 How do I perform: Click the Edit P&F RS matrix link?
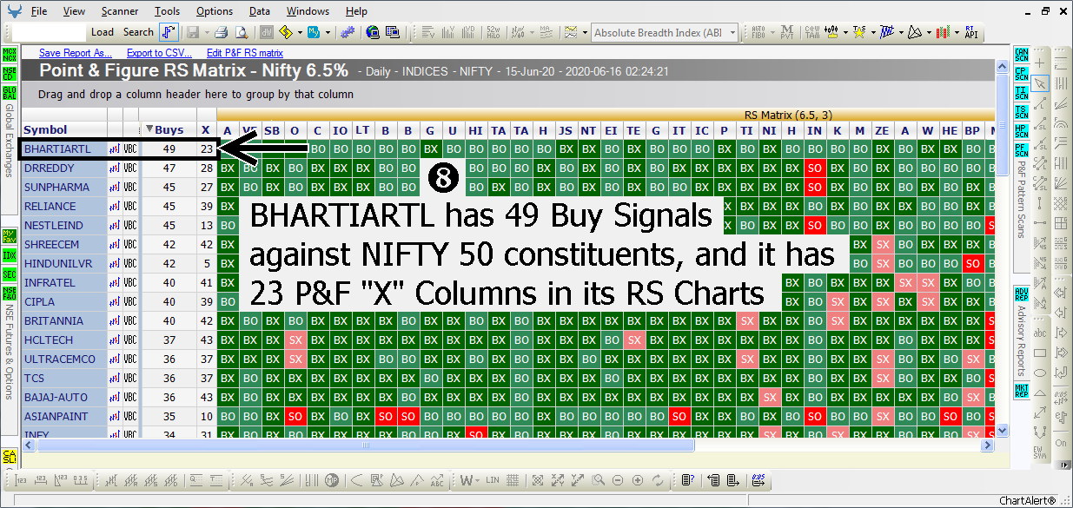(x=245, y=53)
